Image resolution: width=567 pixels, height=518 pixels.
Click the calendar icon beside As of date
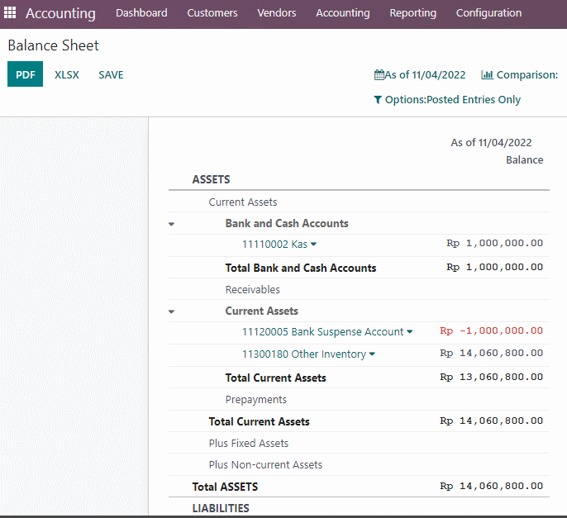pos(379,75)
